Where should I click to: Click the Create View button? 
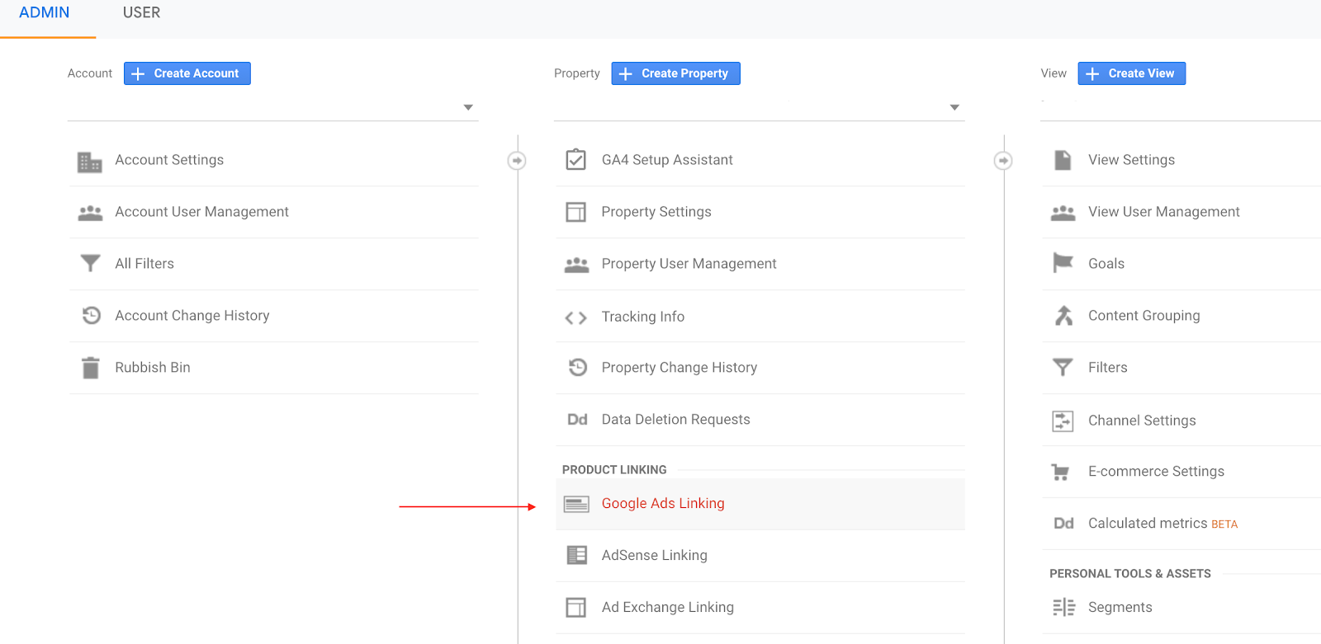(1131, 73)
